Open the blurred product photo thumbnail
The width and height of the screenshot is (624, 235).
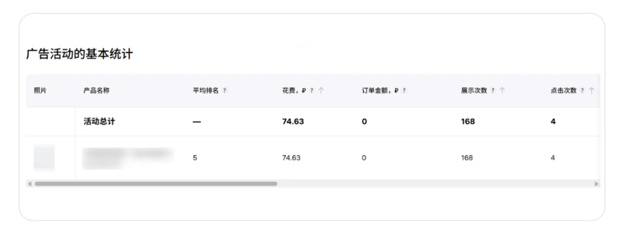click(44, 158)
